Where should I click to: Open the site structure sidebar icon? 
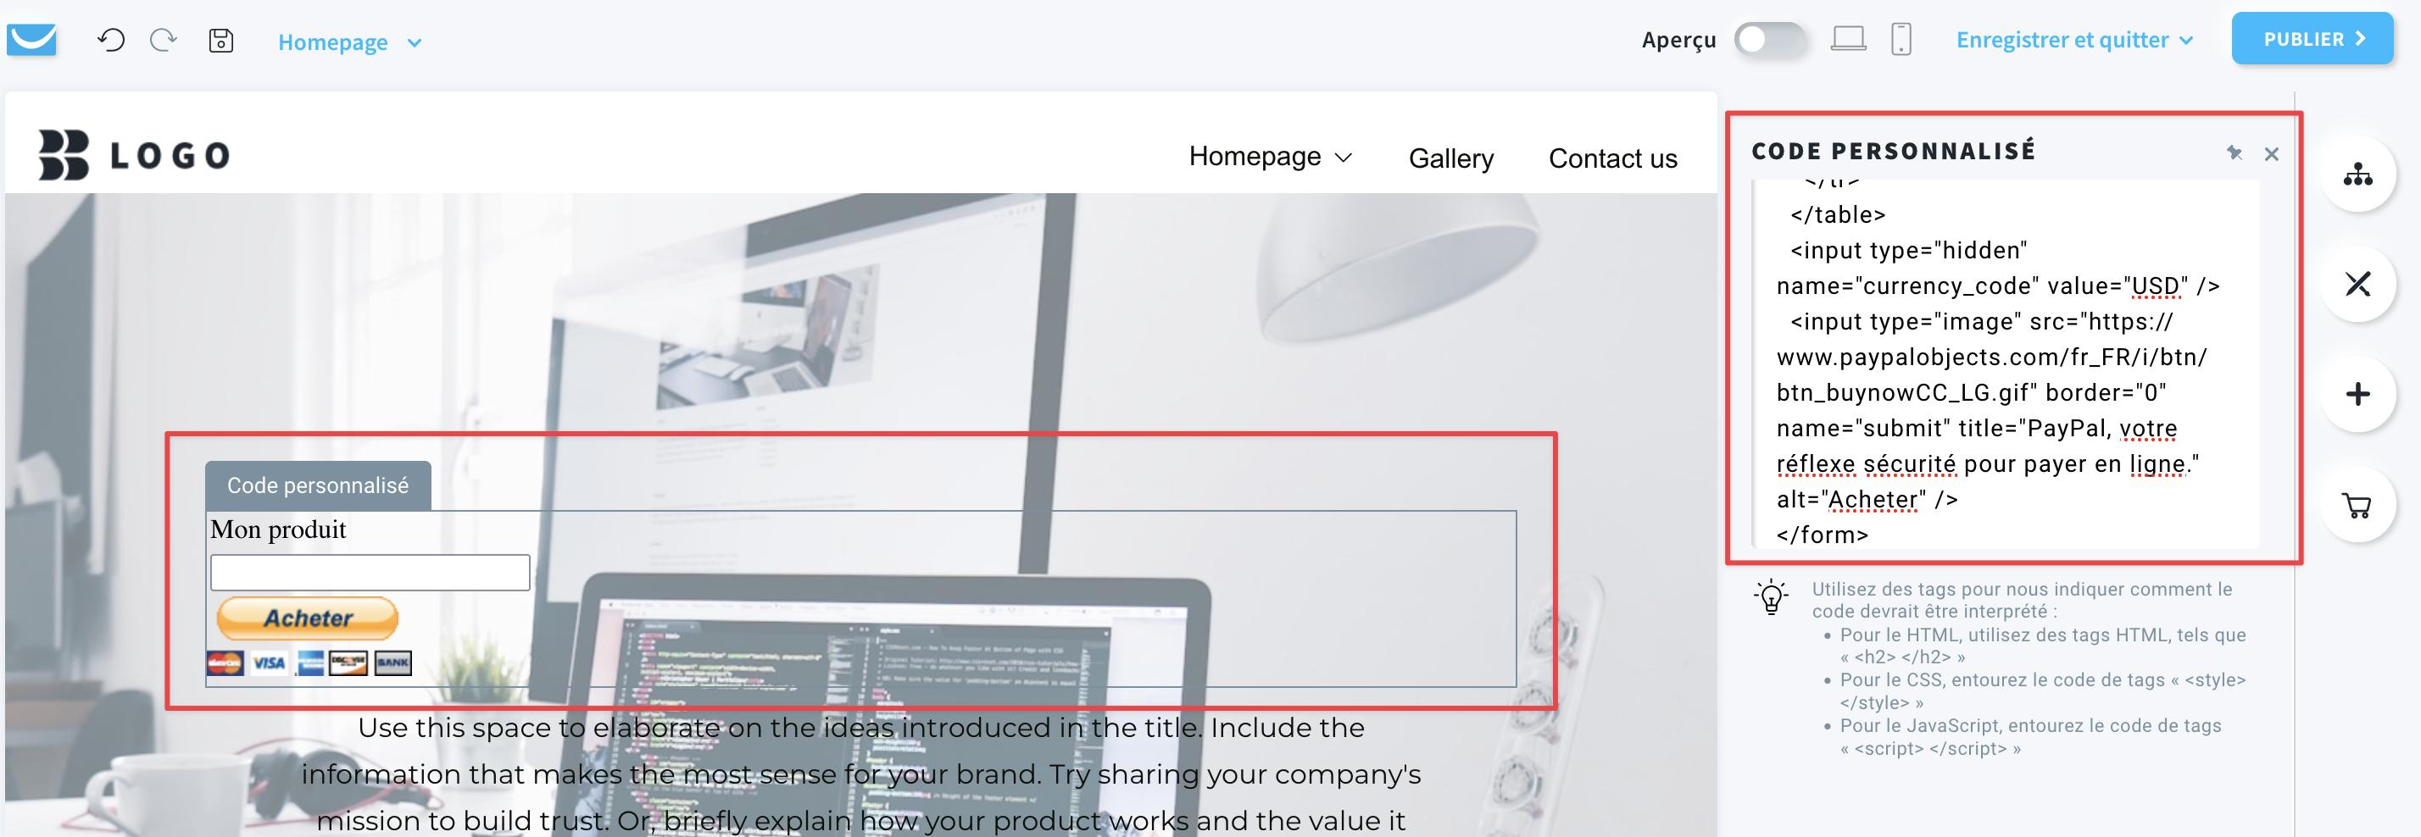pyautogui.click(x=2357, y=175)
